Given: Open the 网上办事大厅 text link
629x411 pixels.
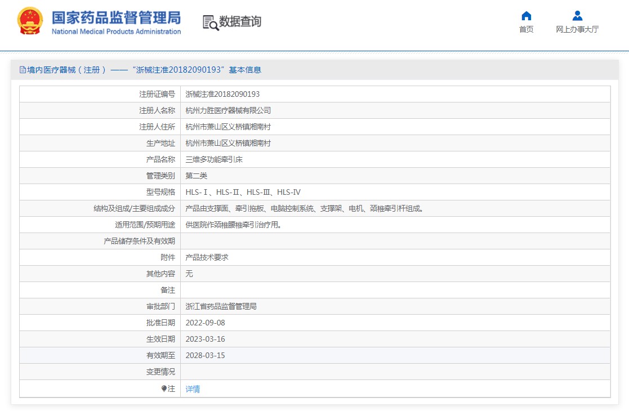Looking at the screenshot, I should pos(577,29).
